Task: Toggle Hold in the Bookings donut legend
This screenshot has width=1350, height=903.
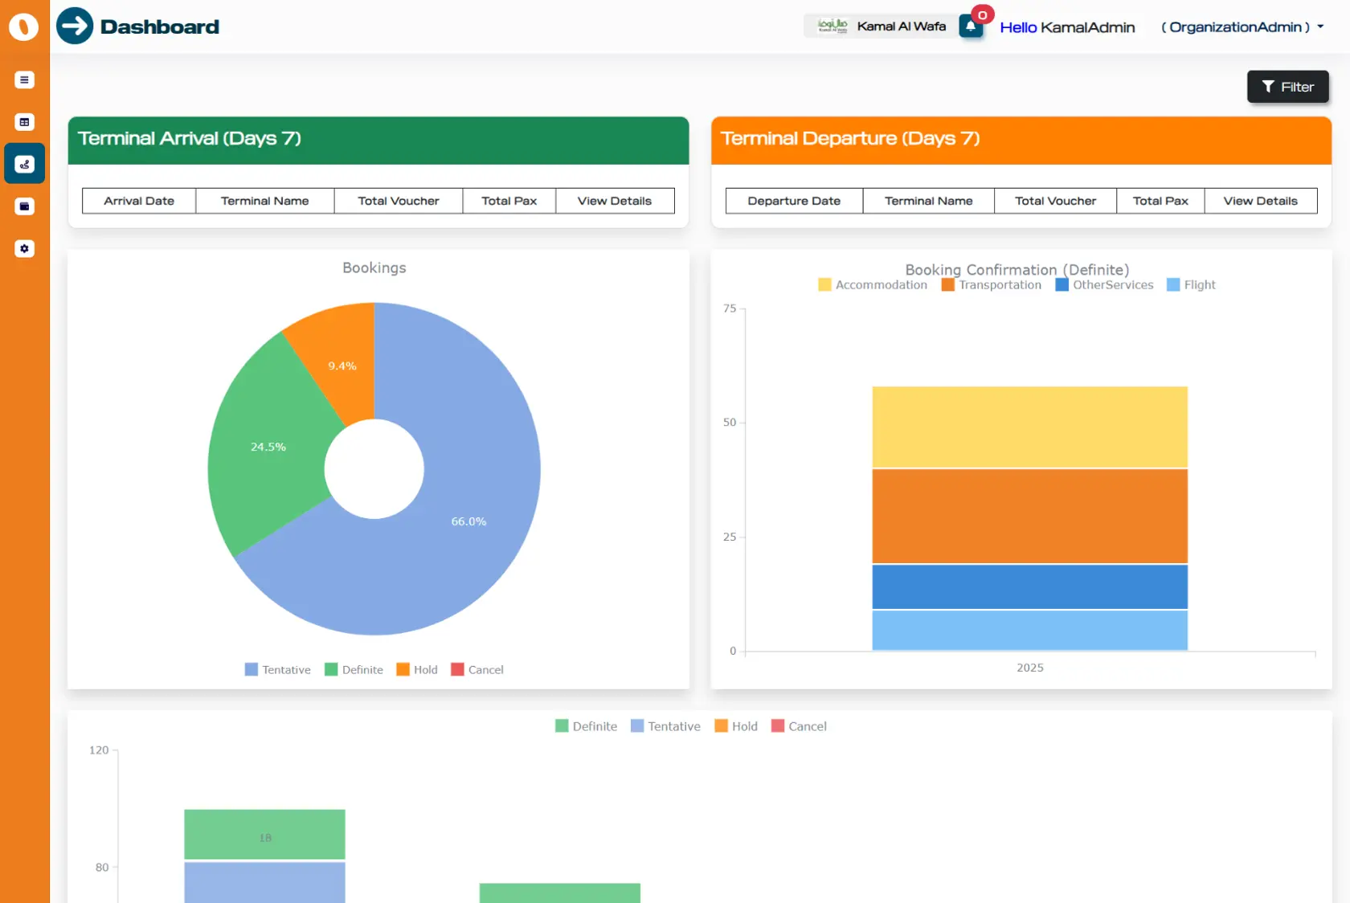Action: coord(416,669)
